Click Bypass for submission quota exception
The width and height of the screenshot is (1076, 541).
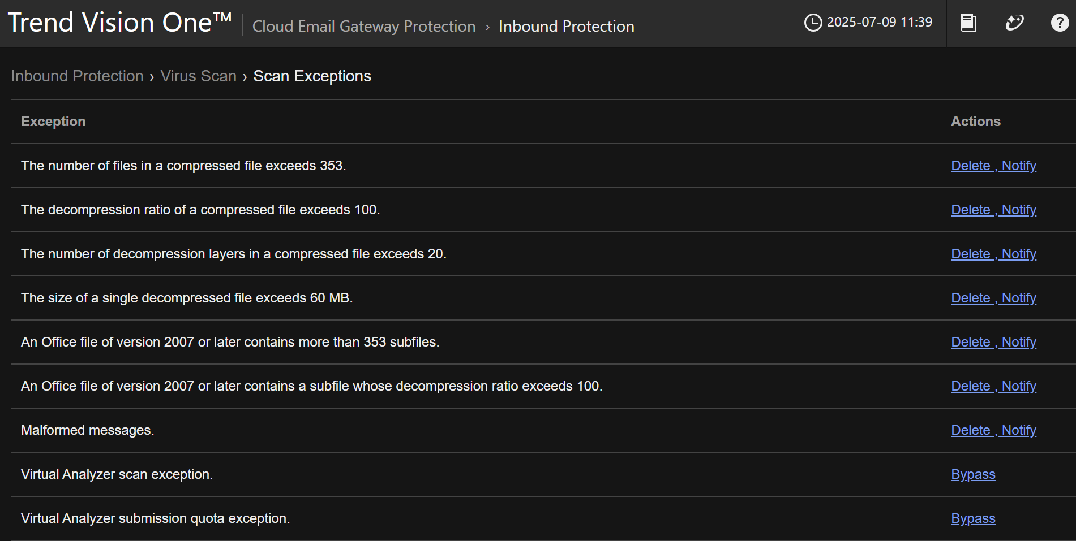[x=973, y=518]
